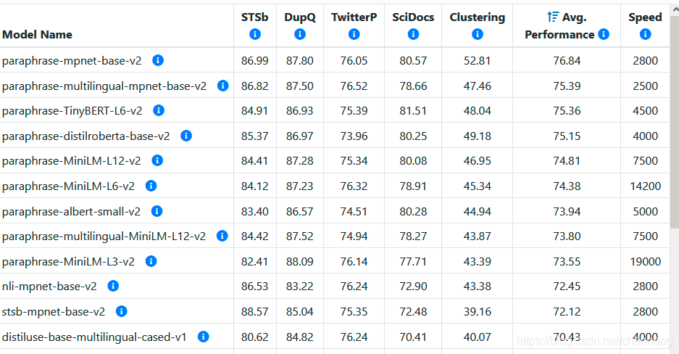Sort table by Model Name header
Image resolution: width=679 pixels, height=354 pixels.
[38, 34]
